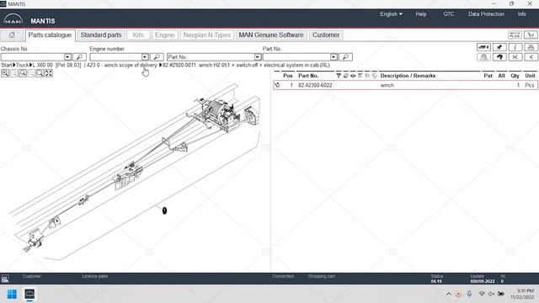Search by Part No. magnifier button
This screenshot has width=539, height=303.
pyautogui.click(x=345, y=57)
